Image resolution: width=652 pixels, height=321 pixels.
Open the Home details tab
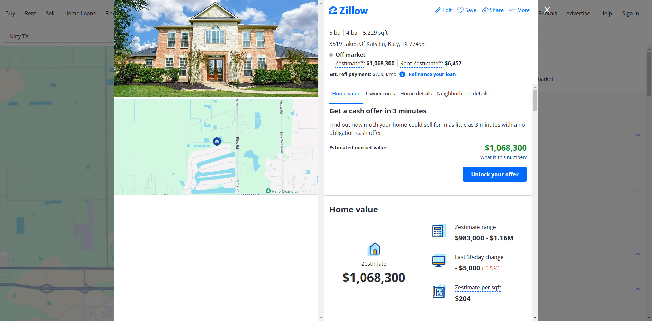[x=416, y=94]
